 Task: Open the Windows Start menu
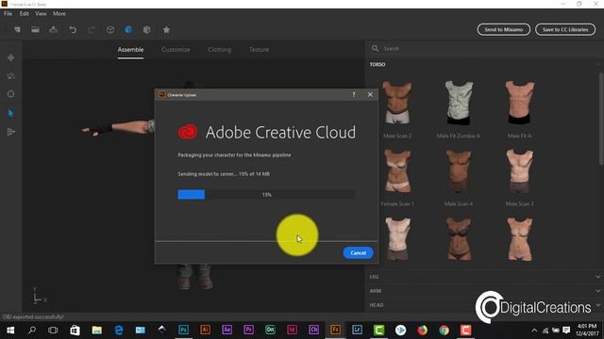[10, 331]
